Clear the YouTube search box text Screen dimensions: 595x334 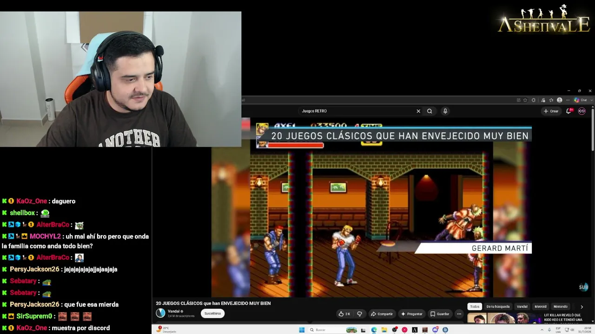coord(418,111)
